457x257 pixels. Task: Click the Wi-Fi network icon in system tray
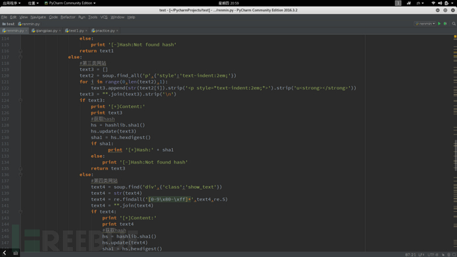(x=433, y=3)
